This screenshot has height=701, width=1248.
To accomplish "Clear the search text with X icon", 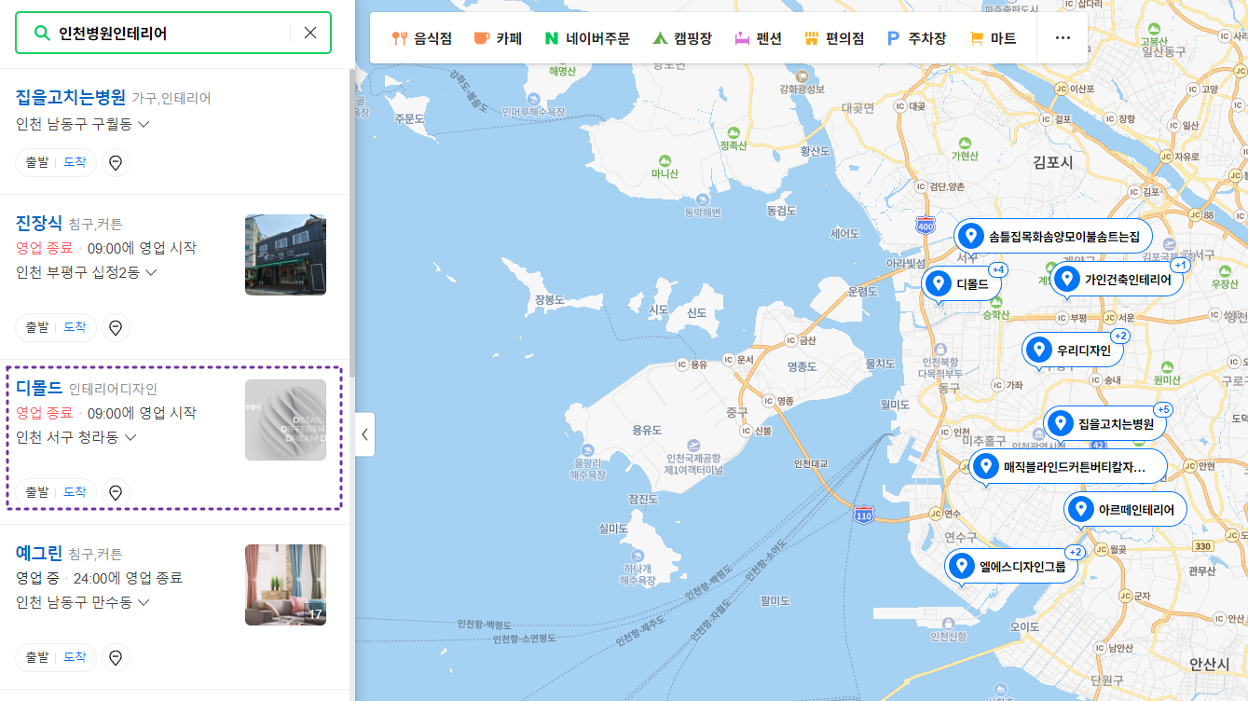I will click(310, 33).
